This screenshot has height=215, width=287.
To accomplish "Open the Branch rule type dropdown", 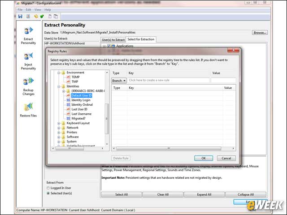I will (x=119, y=81).
